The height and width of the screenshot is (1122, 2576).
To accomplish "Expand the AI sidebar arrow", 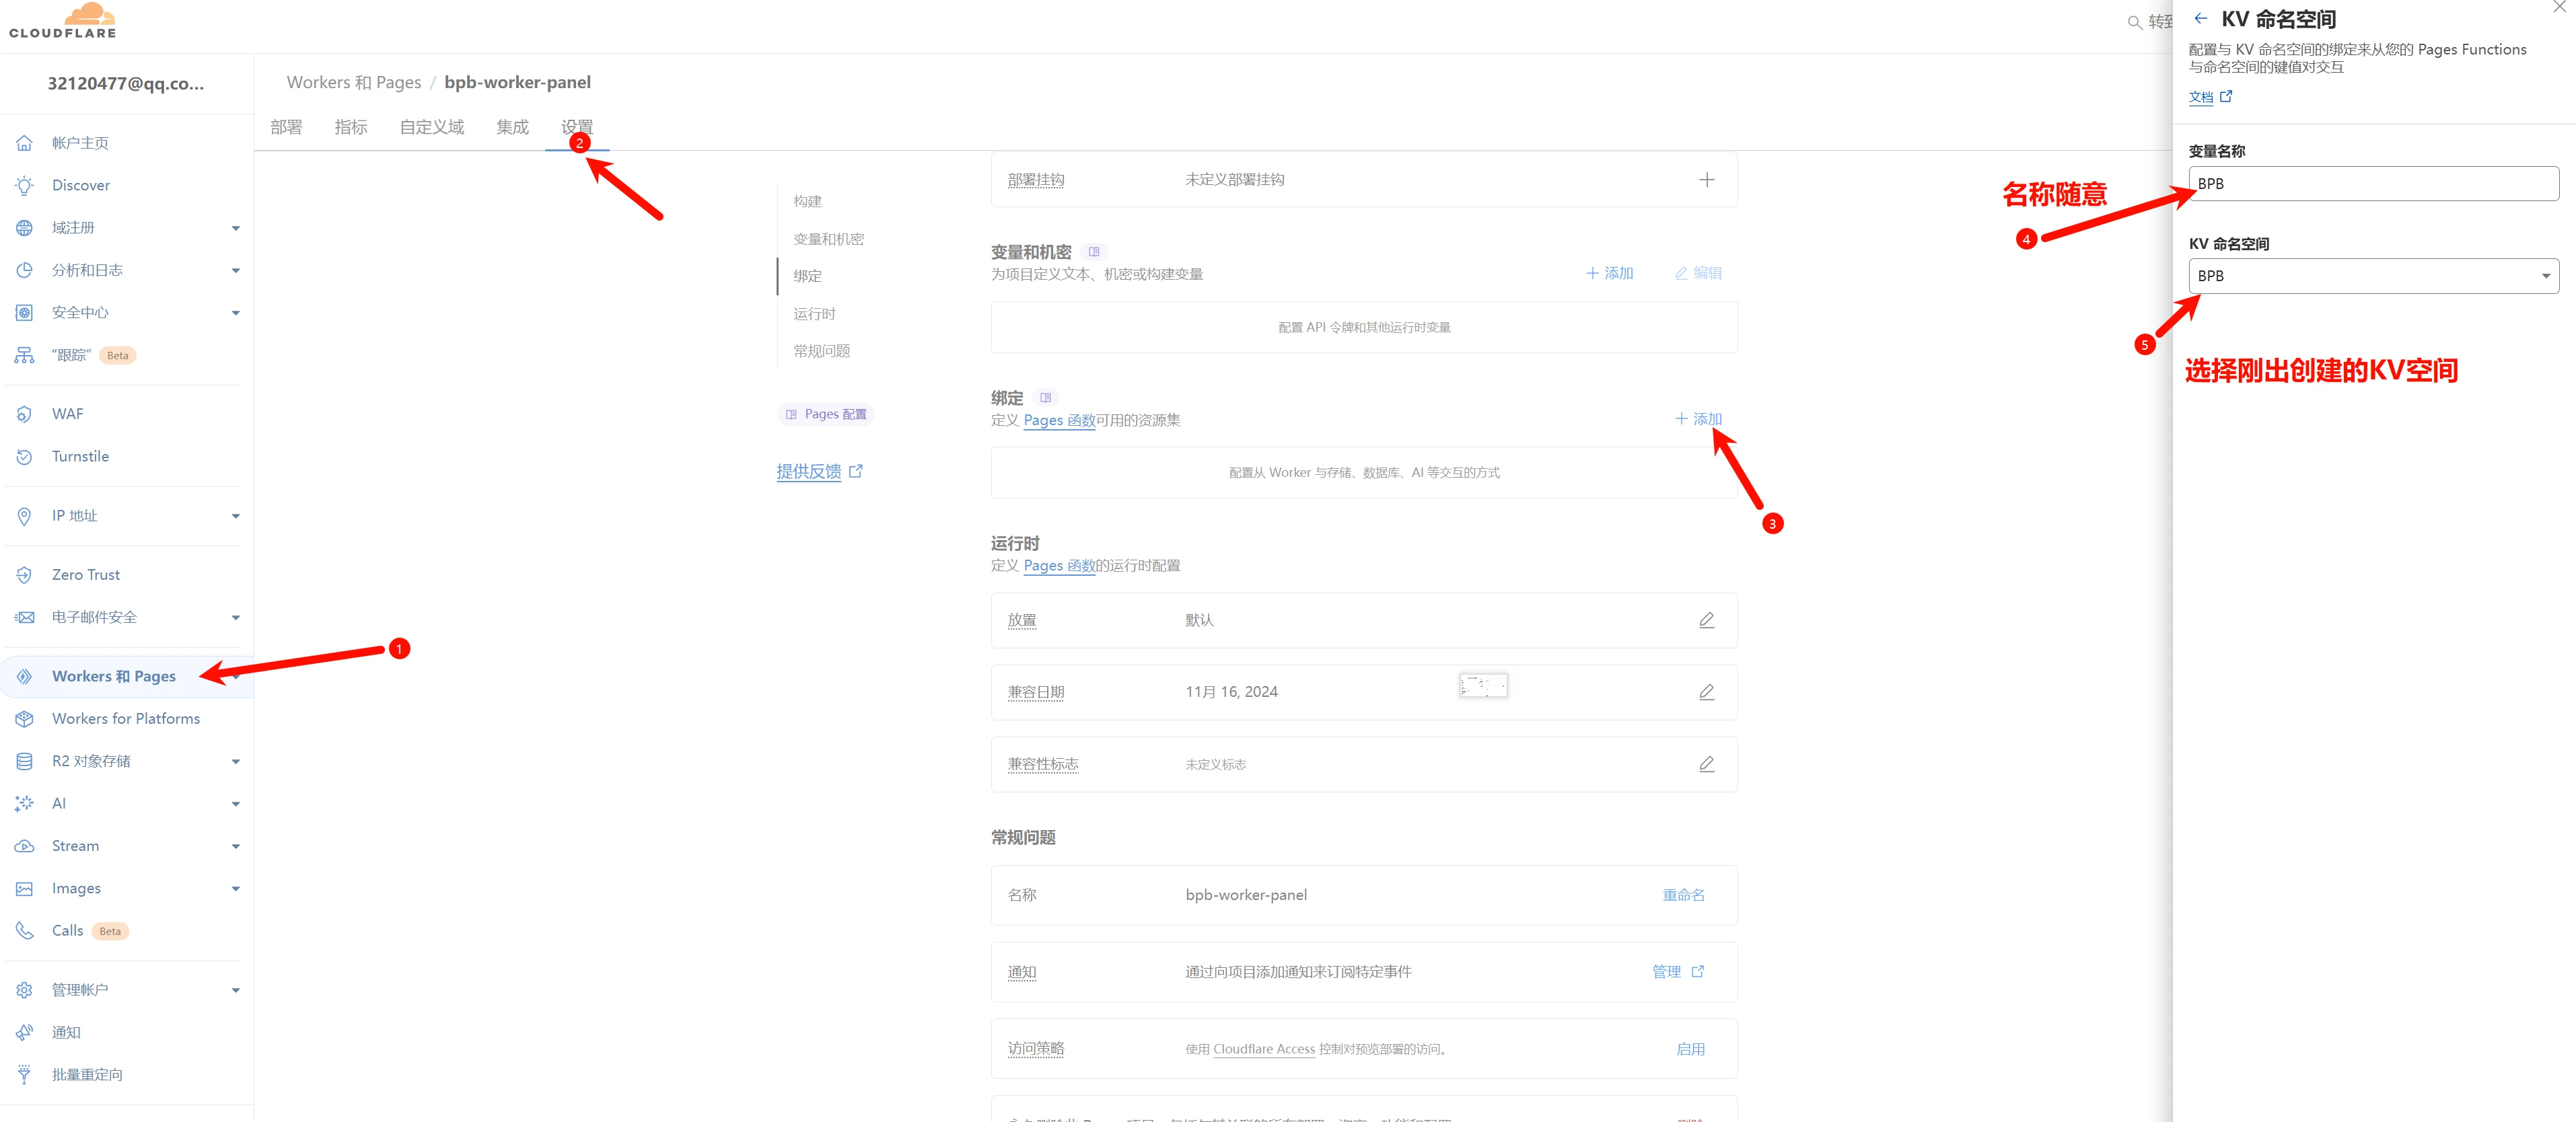I will (236, 804).
